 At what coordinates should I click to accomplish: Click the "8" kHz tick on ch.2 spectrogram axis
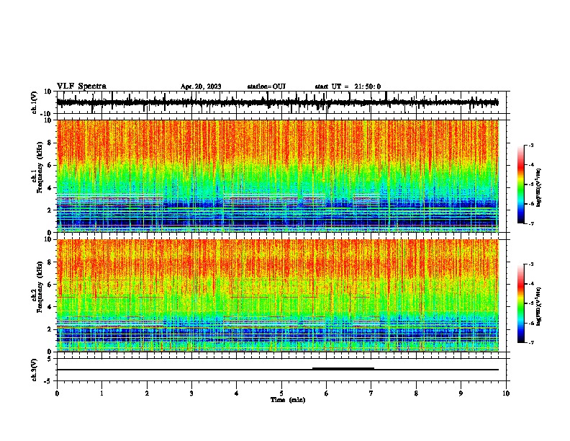(50, 262)
